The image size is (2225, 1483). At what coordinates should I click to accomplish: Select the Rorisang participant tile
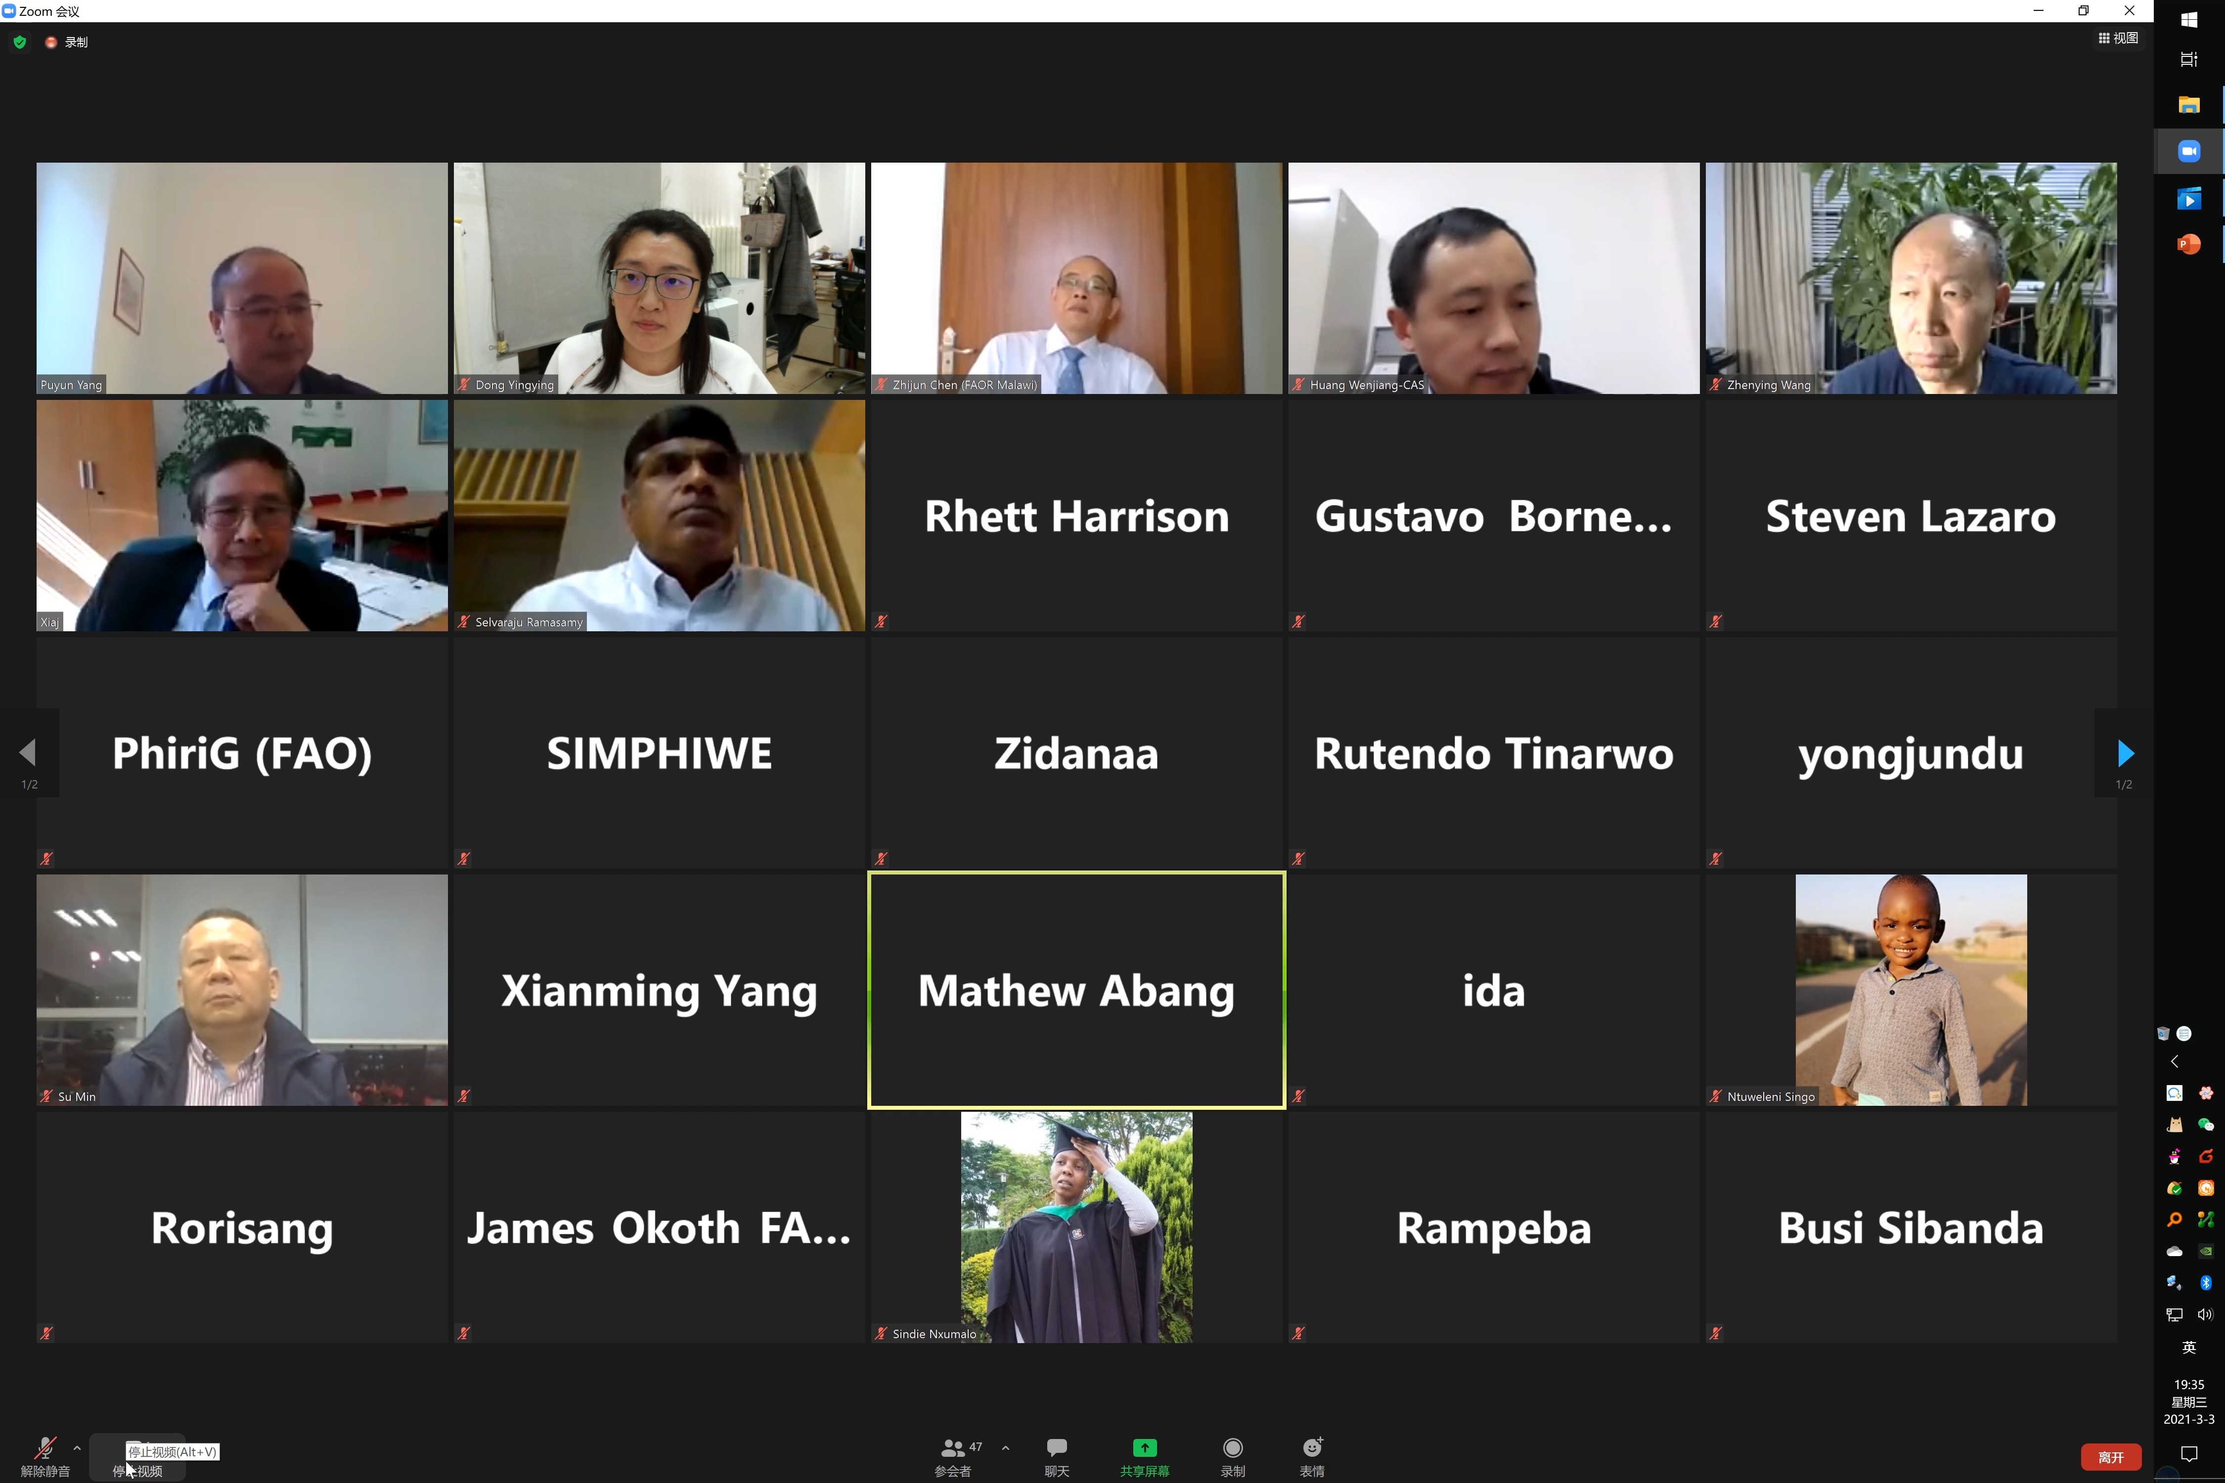(242, 1227)
